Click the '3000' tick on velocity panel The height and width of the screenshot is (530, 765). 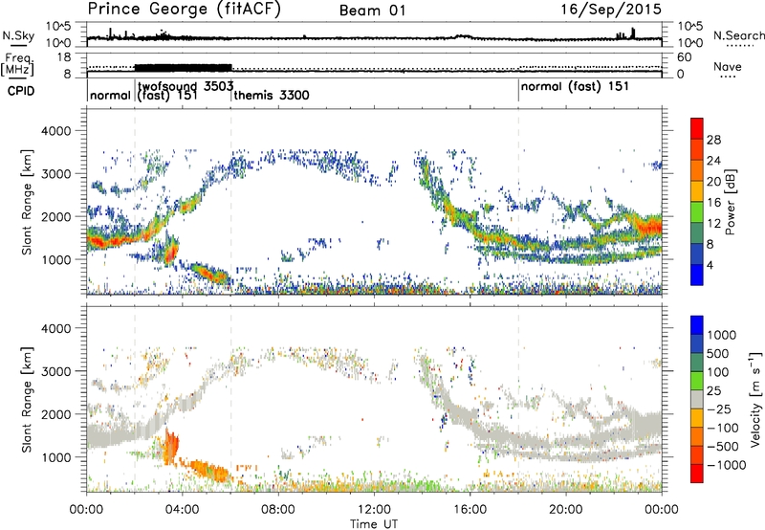pyautogui.click(x=55, y=371)
